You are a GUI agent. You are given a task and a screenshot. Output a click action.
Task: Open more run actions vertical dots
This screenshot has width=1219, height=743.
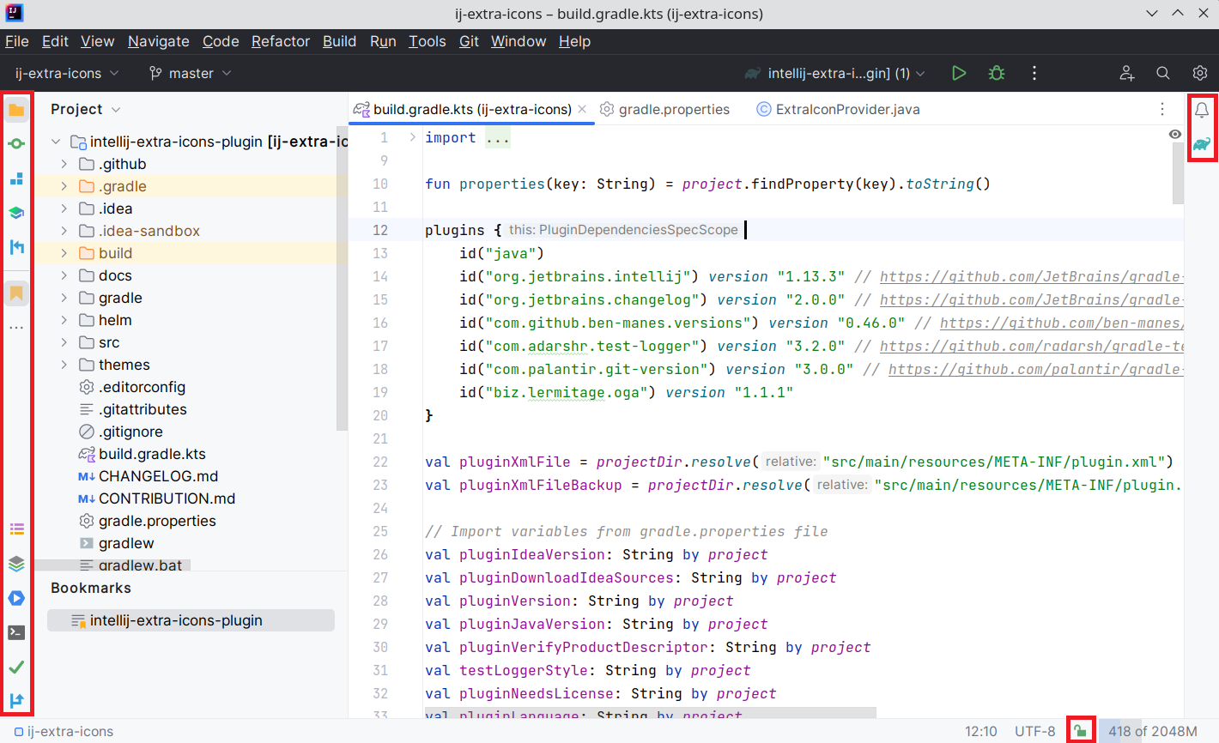point(1034,74)
